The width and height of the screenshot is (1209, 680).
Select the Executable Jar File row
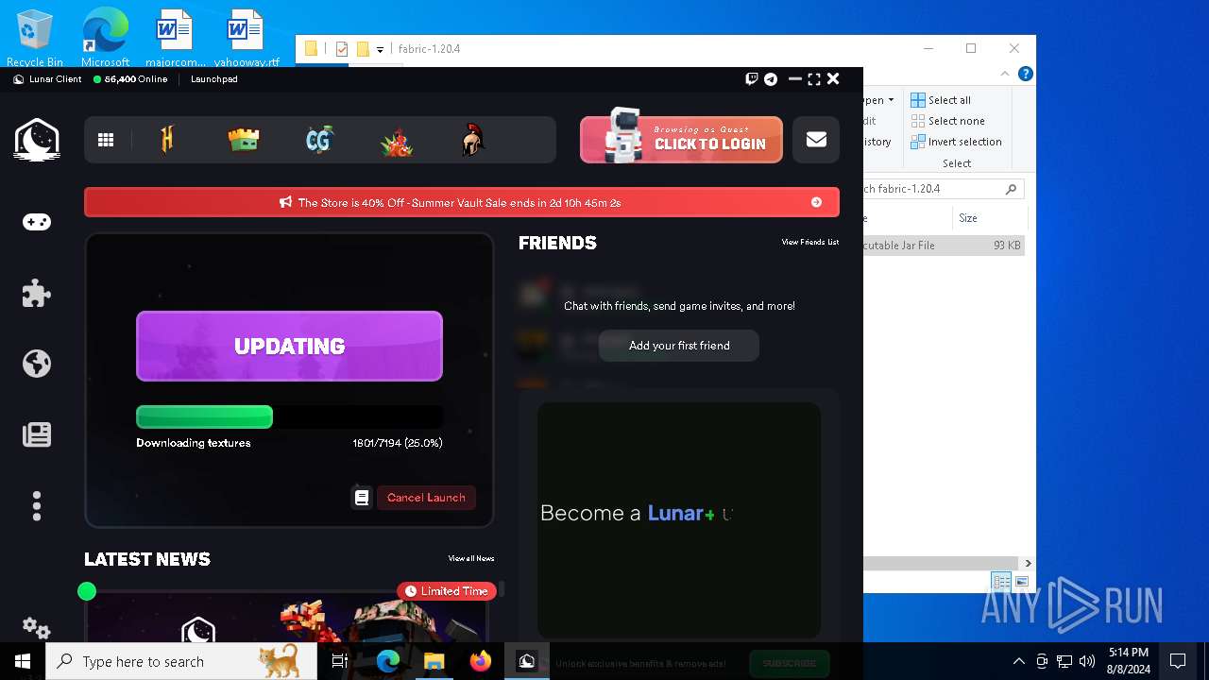pyautogui.click(x=944, y=246)
